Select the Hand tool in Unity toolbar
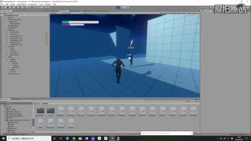The image size is (251, 141). 4,7
